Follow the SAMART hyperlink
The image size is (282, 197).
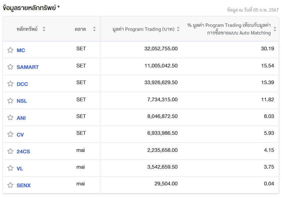click(x=27, y=67)
